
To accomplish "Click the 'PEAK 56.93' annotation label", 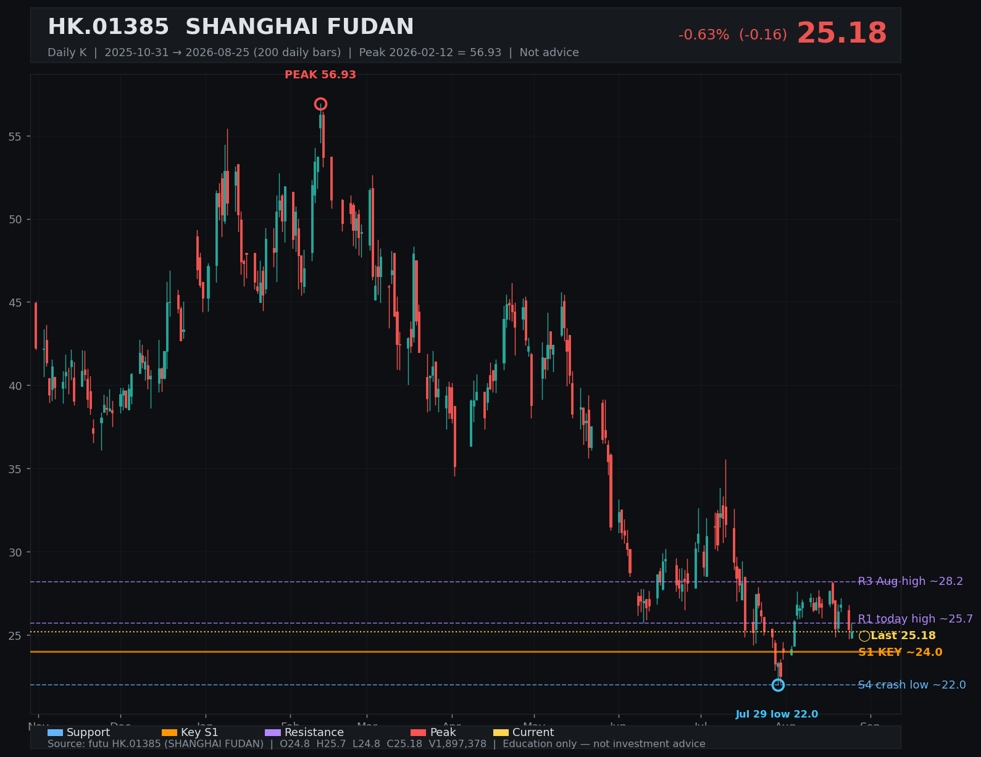I will click(x=320, y=75).
